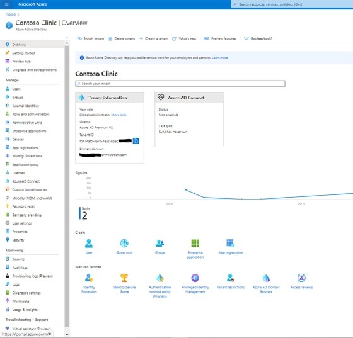Image resolution: width=353 pixels, height=338 pixels.
Task: Open Privileged Identity Management icon
Action: point(195,278)
